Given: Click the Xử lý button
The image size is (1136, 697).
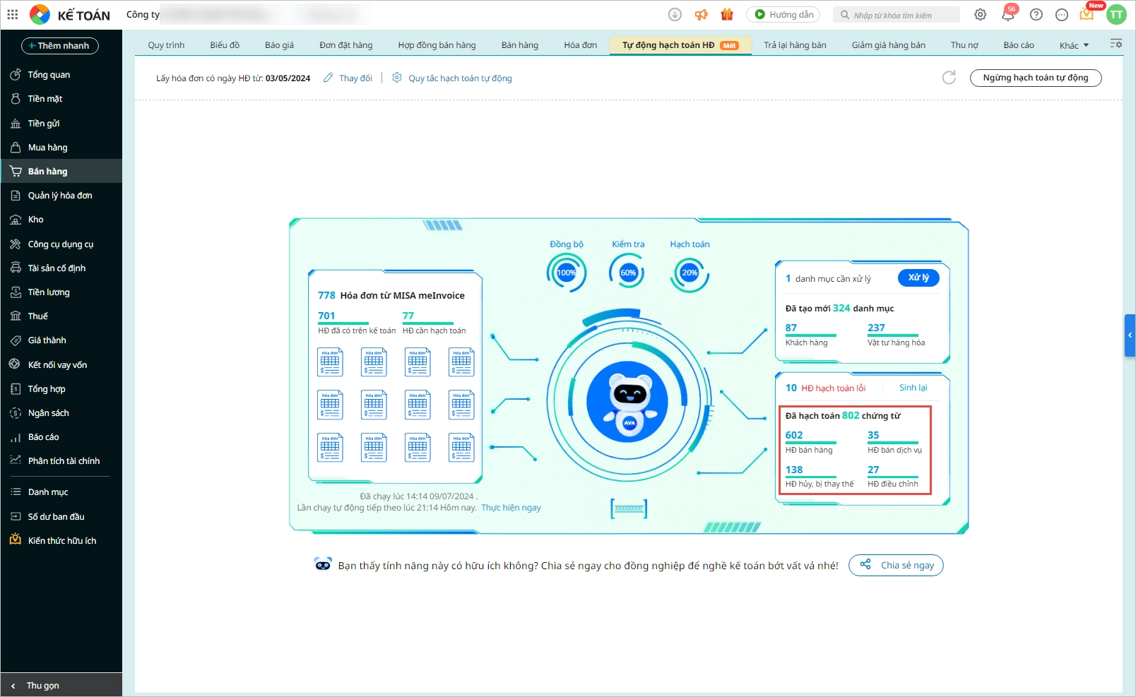Looking at the screenshot, I should click(918, 278).
